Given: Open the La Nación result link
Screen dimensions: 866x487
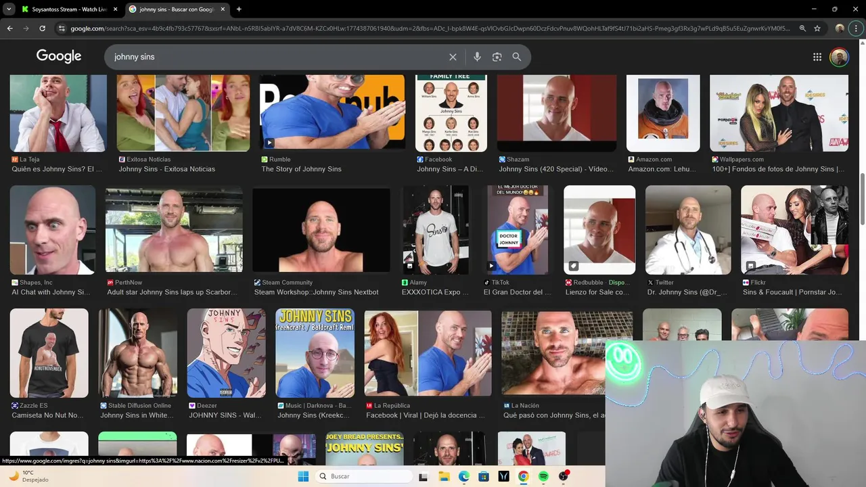Looking at the screenshot, I should point(554,415).
